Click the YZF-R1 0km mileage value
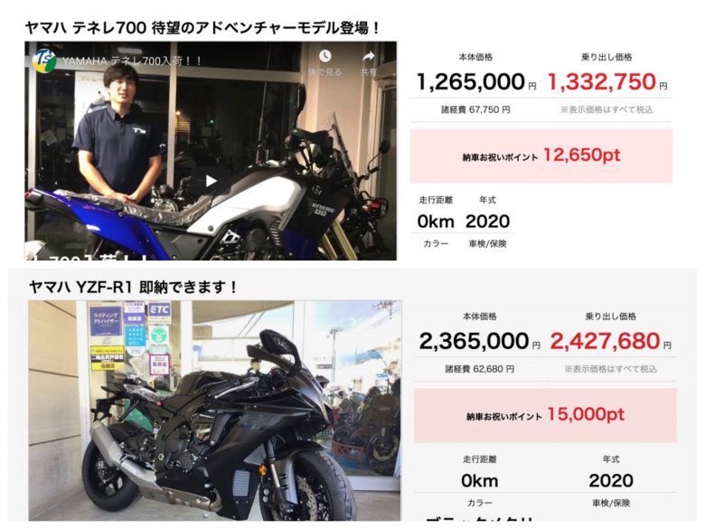 coord(480,481)
